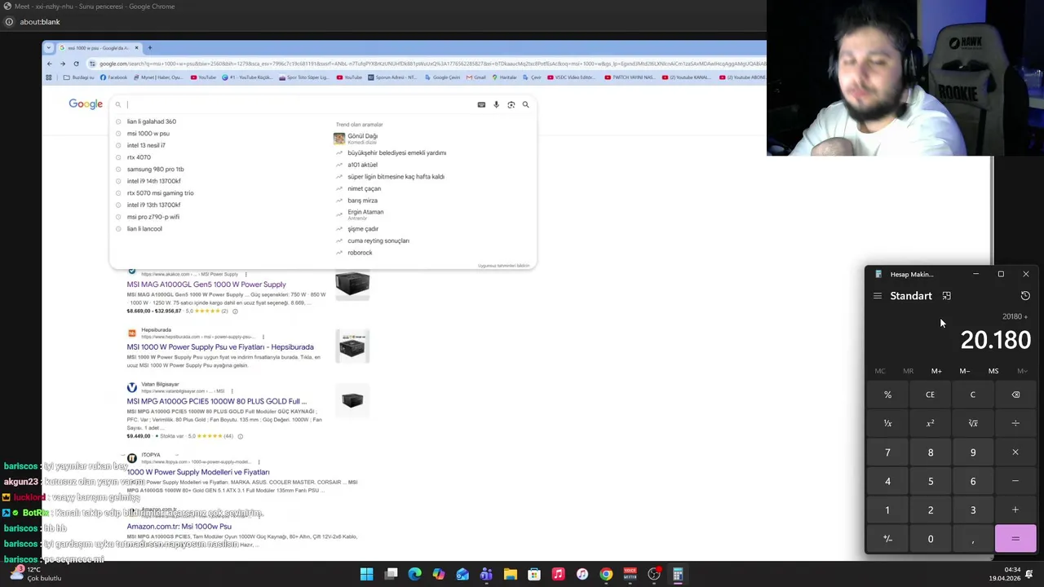Click the square root key
1044x587 pixels.
click(x=972, y=423)
